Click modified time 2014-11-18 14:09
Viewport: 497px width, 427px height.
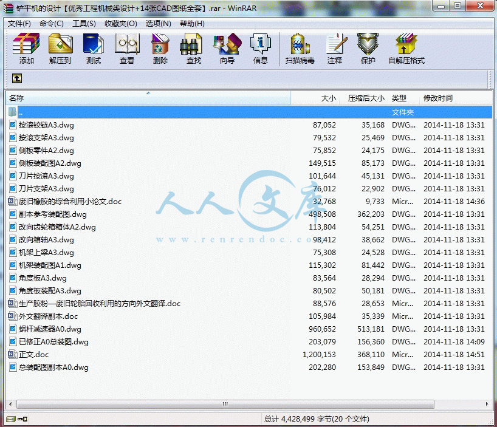pos(454,342)
